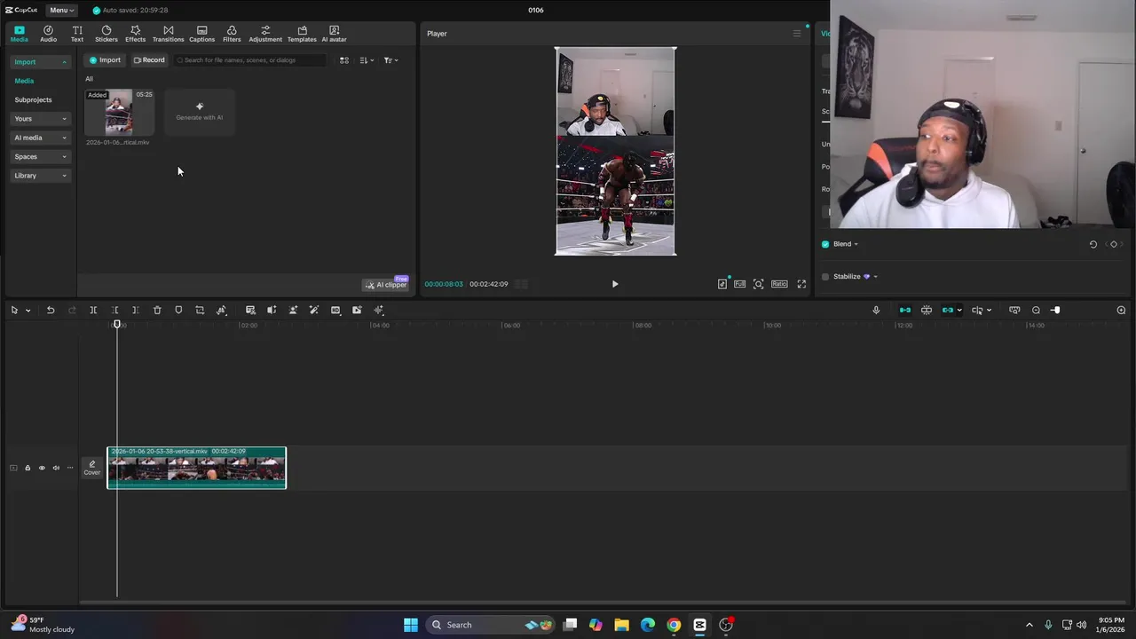
Task: Open the Player panel options menu
Action: click(x=796, y=34)
